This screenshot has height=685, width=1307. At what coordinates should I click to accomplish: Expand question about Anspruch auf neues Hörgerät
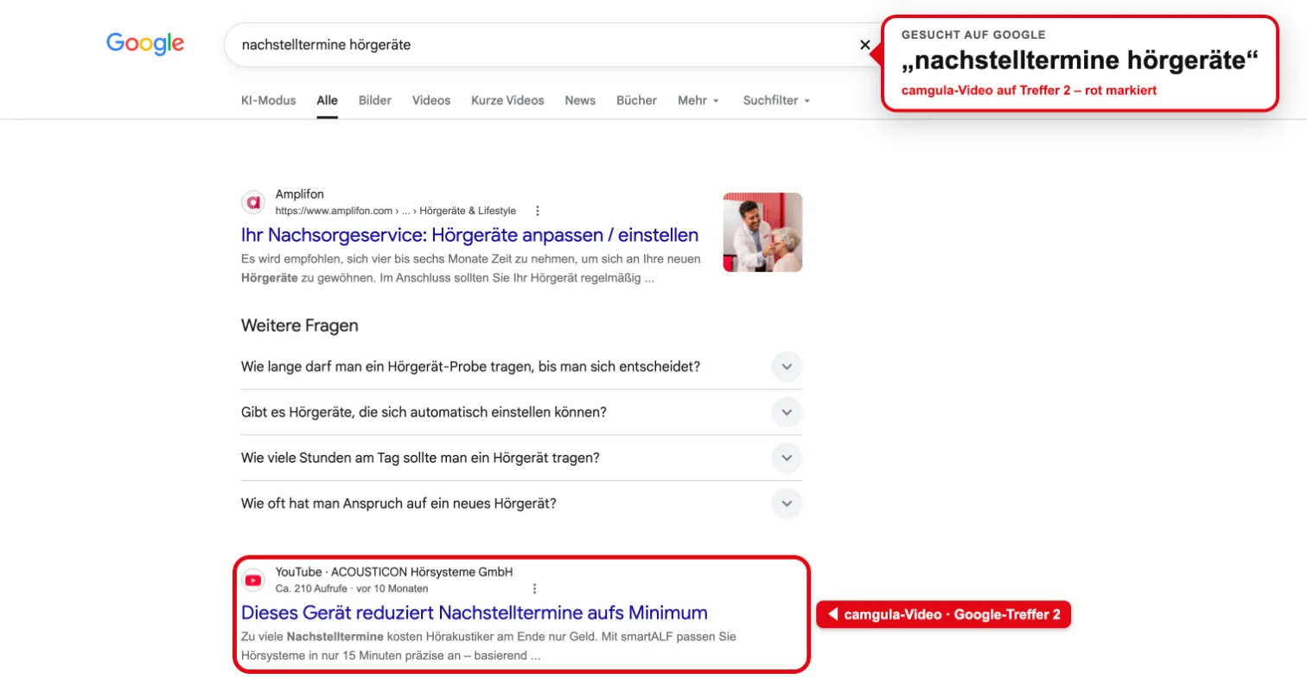click(x=521, y=504)
